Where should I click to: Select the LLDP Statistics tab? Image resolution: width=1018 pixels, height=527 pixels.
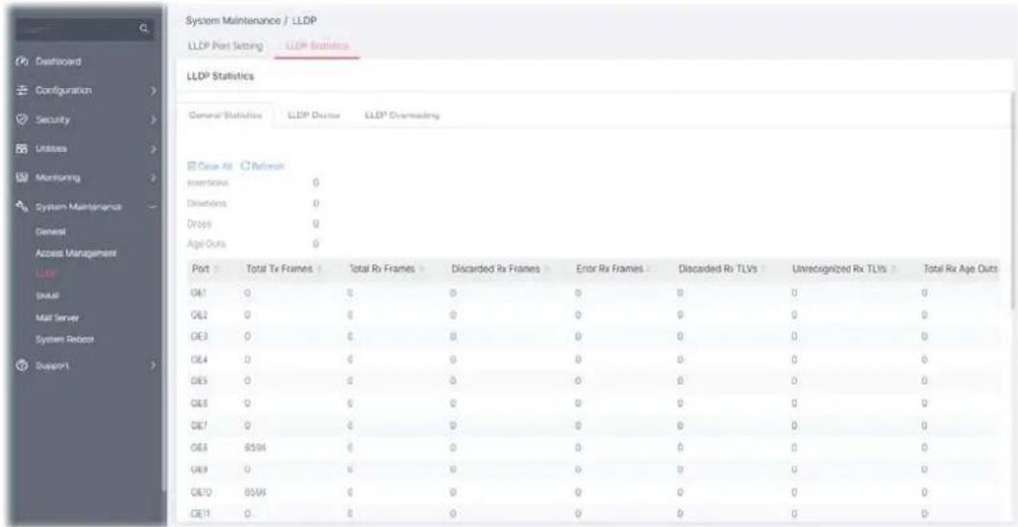[316, 46]
